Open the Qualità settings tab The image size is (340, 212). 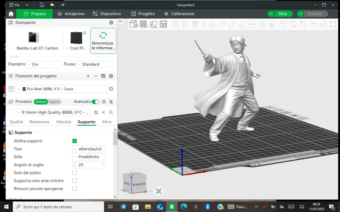[16, 122]
